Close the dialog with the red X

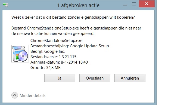tap(147, 4)
